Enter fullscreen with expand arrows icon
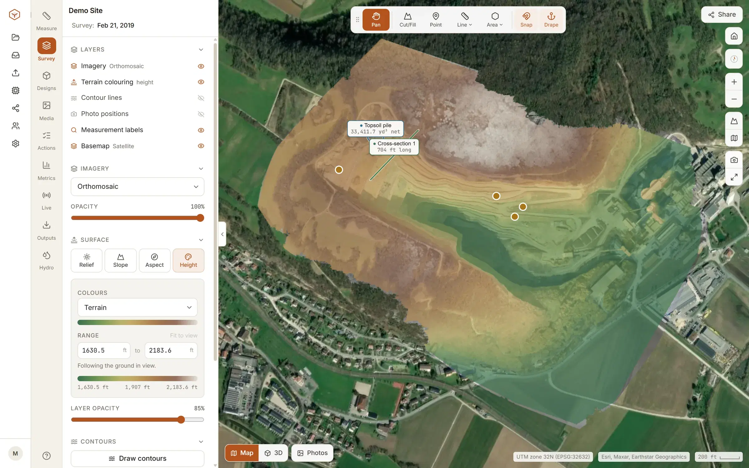The image size is (749, 468). pos(734,177)
